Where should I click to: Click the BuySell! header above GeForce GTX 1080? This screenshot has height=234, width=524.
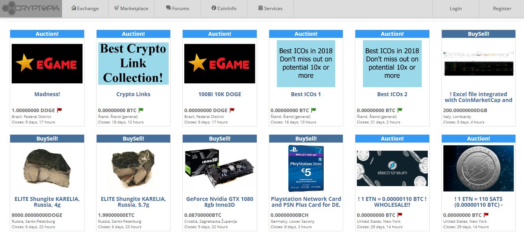click(x=220, y=139)
